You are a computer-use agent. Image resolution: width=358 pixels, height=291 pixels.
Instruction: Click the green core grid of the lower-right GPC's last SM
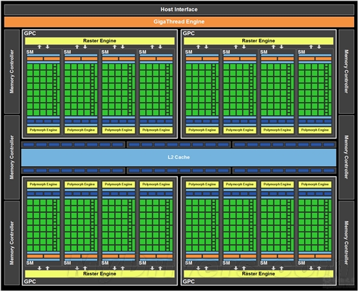click(x=315, y=225)
